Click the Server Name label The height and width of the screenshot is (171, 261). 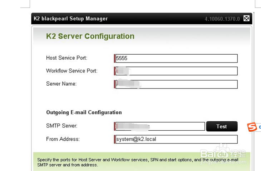pyautogui.click(x=61, y=84)
